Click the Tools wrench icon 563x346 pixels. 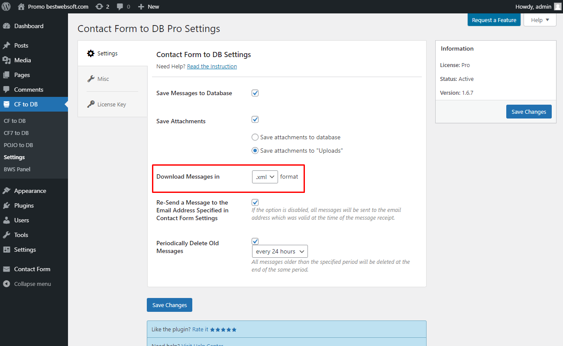6,235
